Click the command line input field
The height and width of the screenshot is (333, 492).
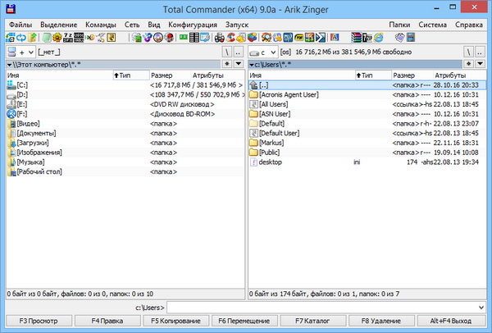[x=320, y=307]
